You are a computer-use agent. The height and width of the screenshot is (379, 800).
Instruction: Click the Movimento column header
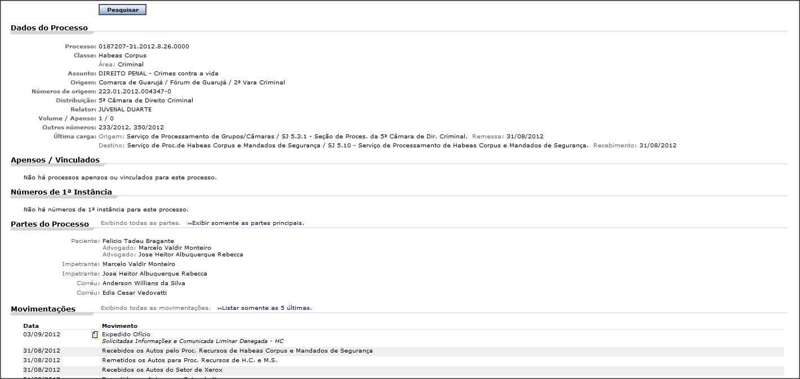click(x=119, y=326)
